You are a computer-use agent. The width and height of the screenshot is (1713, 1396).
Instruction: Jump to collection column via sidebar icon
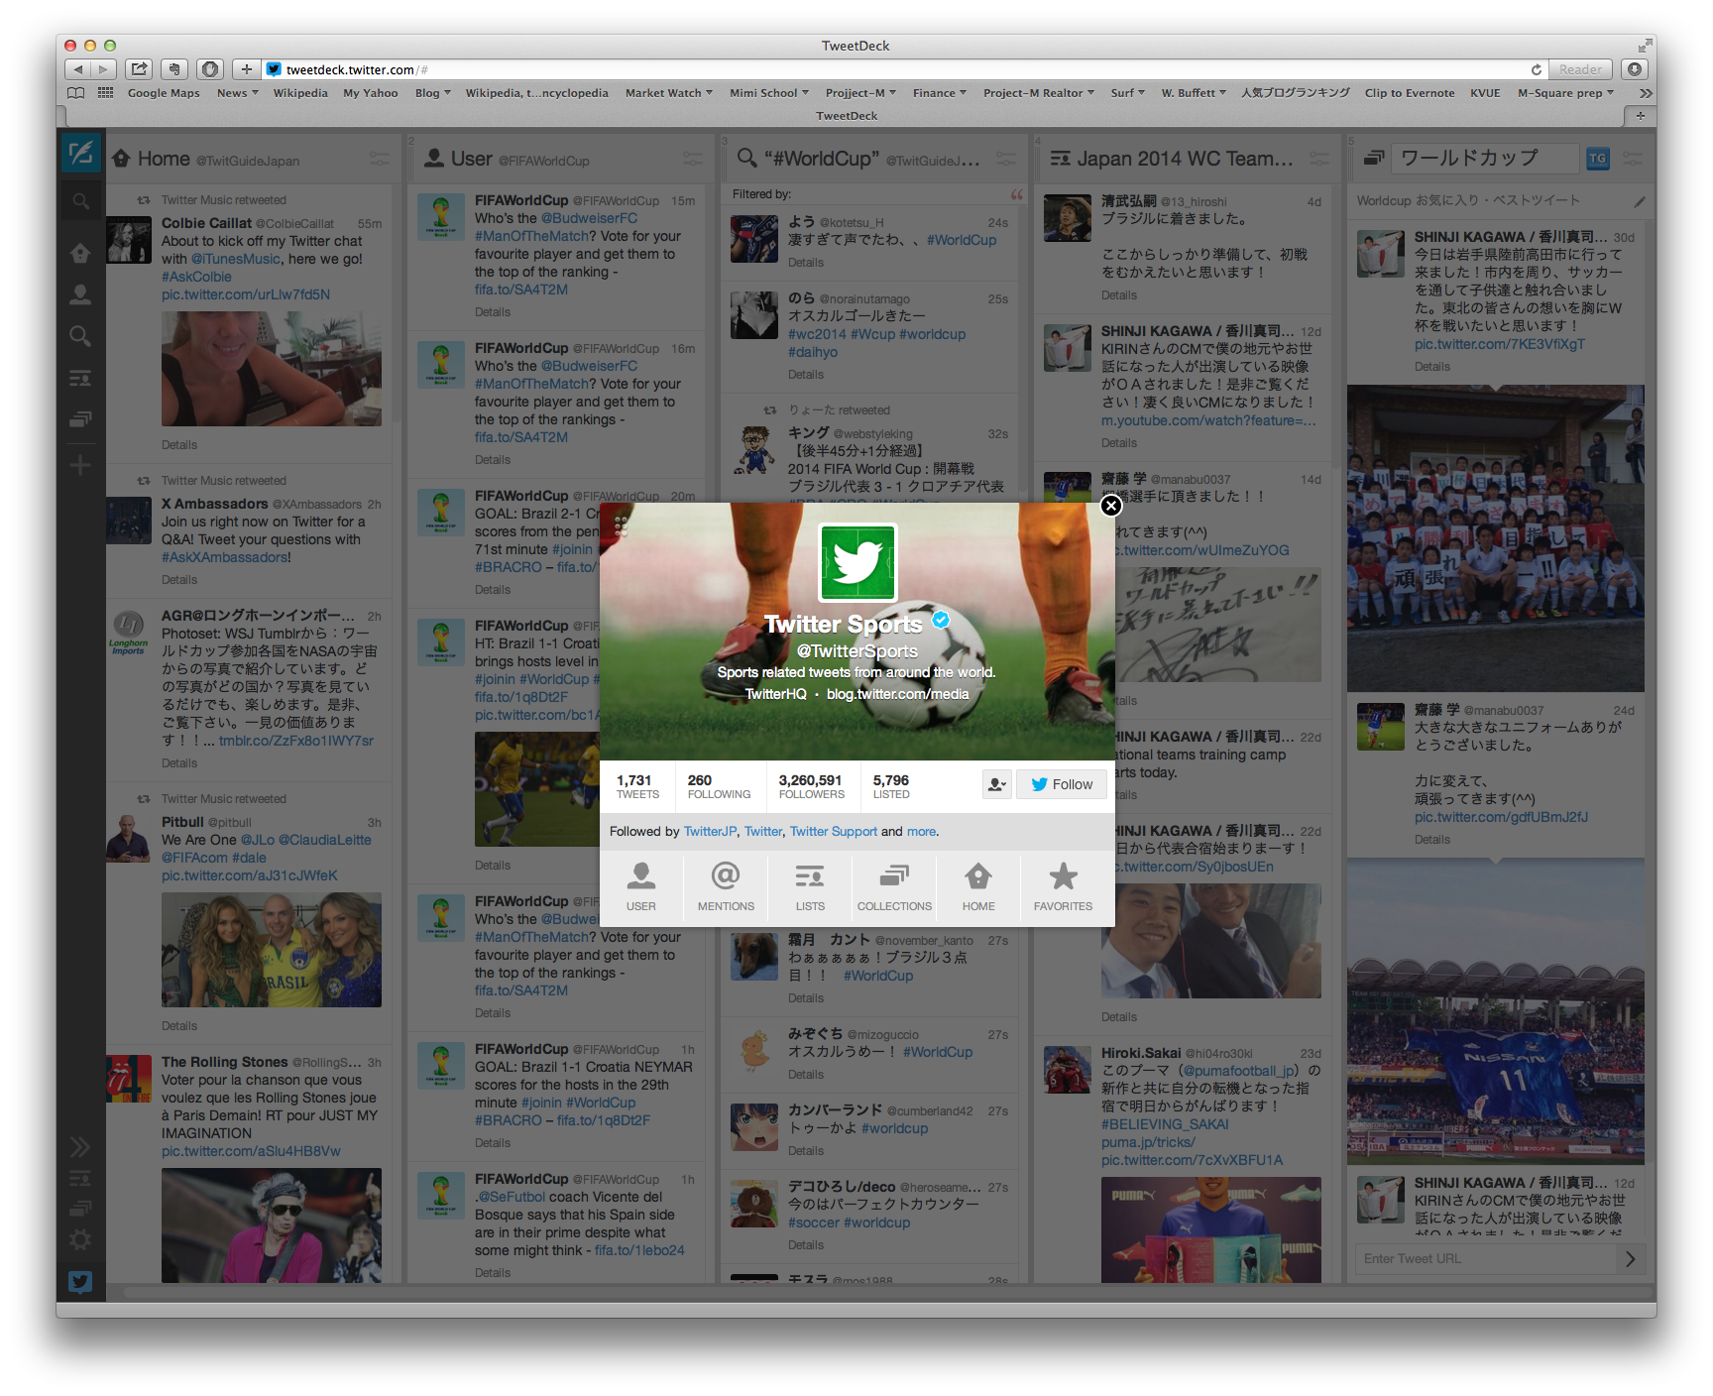pos(80,419)
